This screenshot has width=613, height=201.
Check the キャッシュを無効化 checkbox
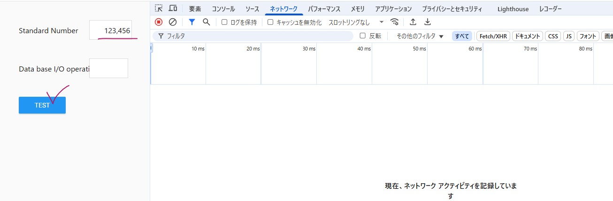tap(270, 22)
